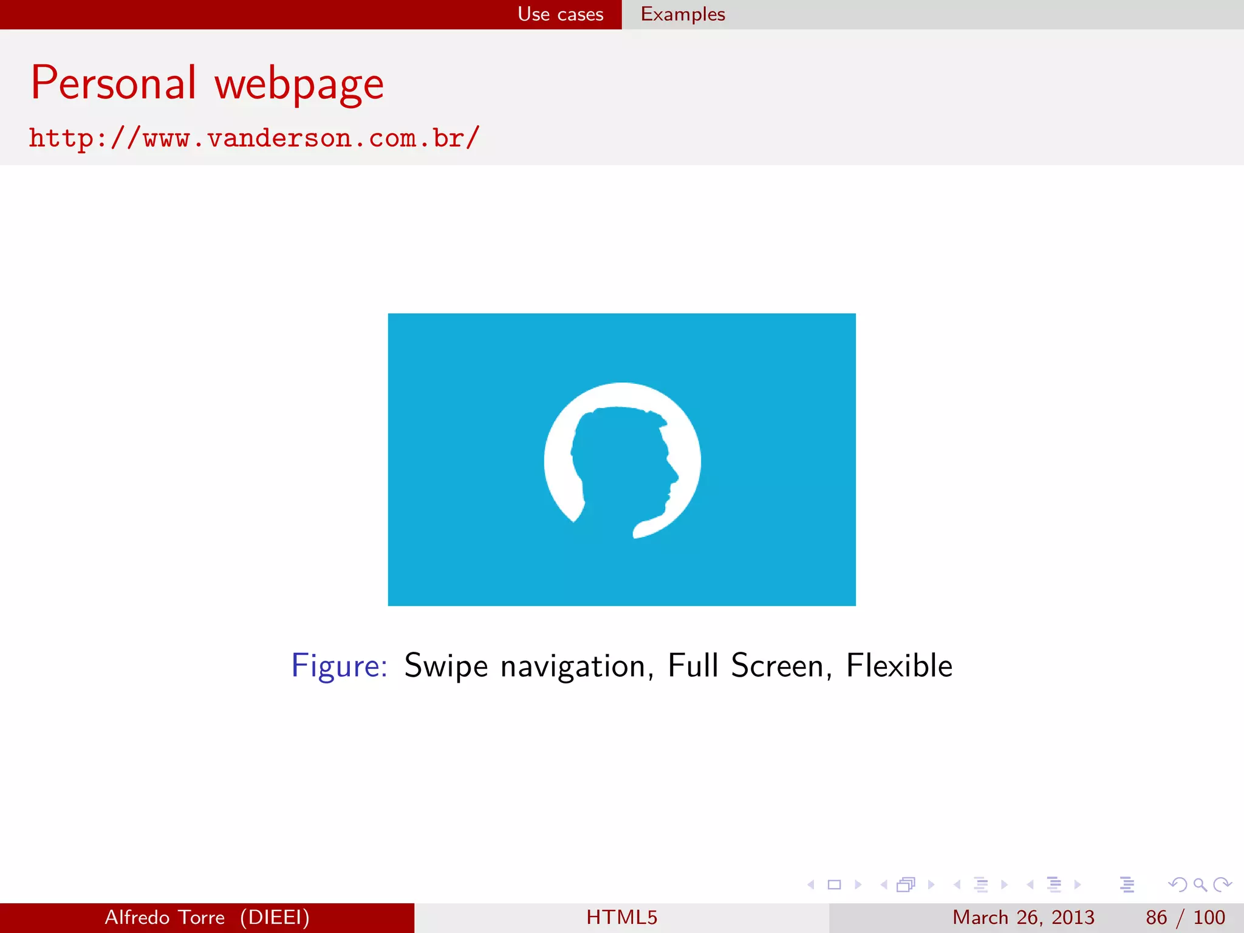Screen dimensions: 1244x933
Task: Click the Personal webpage slide title
Action: 207,83
